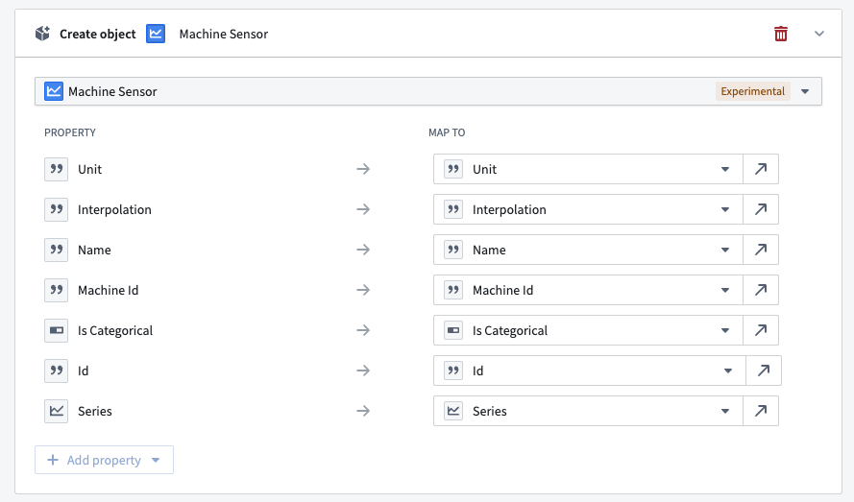The width and height of the screenshot is (854, 502).
Task: Open the Series map-to dropdown
Action: tap(588, 411)
